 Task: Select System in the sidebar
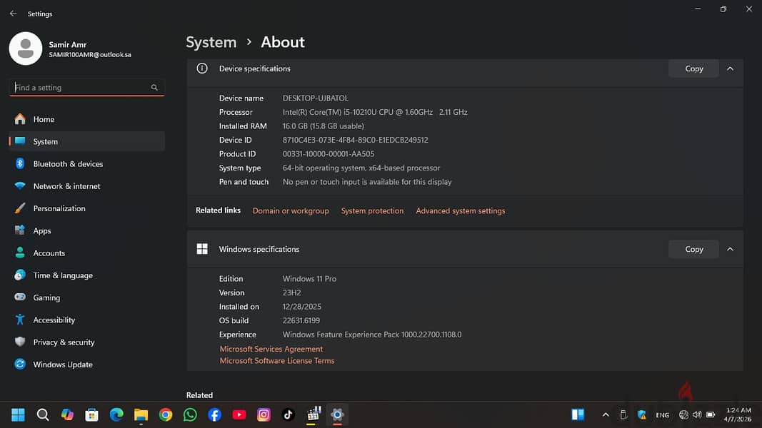pyautogui.click(x=86, y=141)
